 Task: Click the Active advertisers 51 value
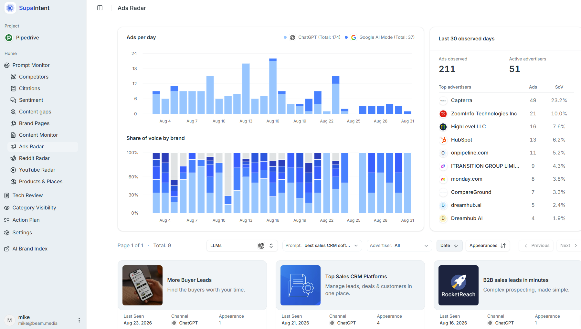(515, 69)
